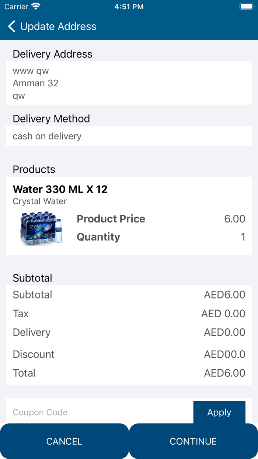The height and width of the screenshot is (459, 258).
Task: Tap the Delivery fee AED0.00
Action: [x=224, y=332]
